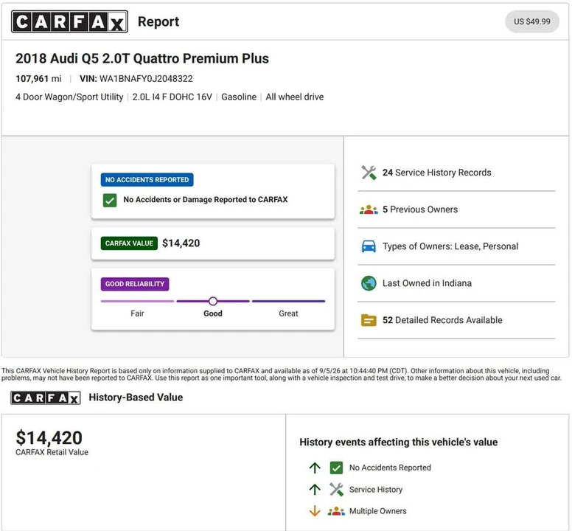Image resolution: width=572 pixels, height=531 pixels.
Task: Click the orange down arrow for Multiple Owners
Action: point(315,511)
